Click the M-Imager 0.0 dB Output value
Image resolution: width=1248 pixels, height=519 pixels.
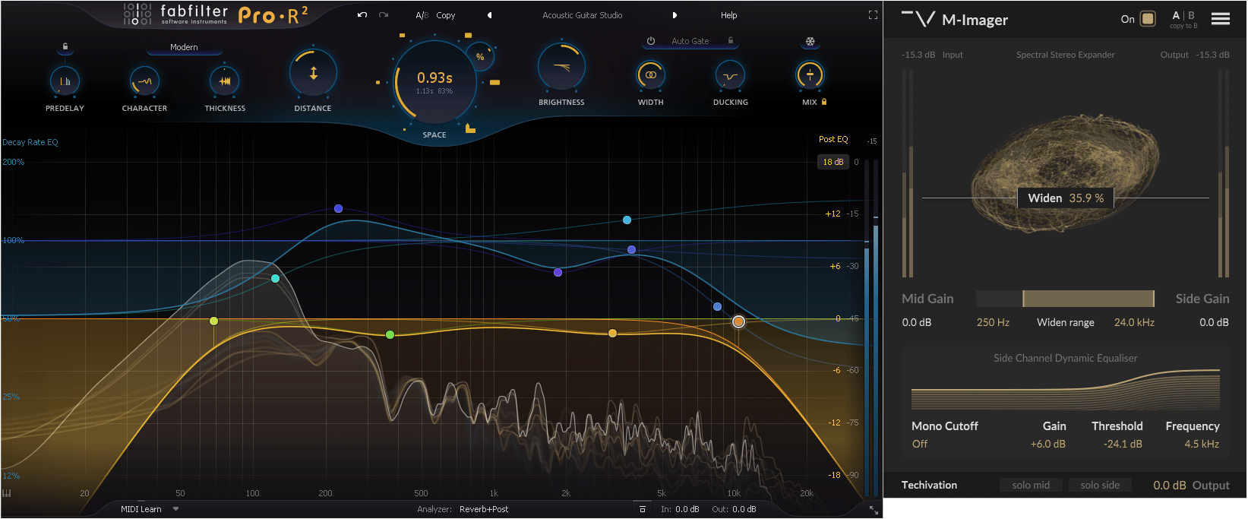[1169, 485]
